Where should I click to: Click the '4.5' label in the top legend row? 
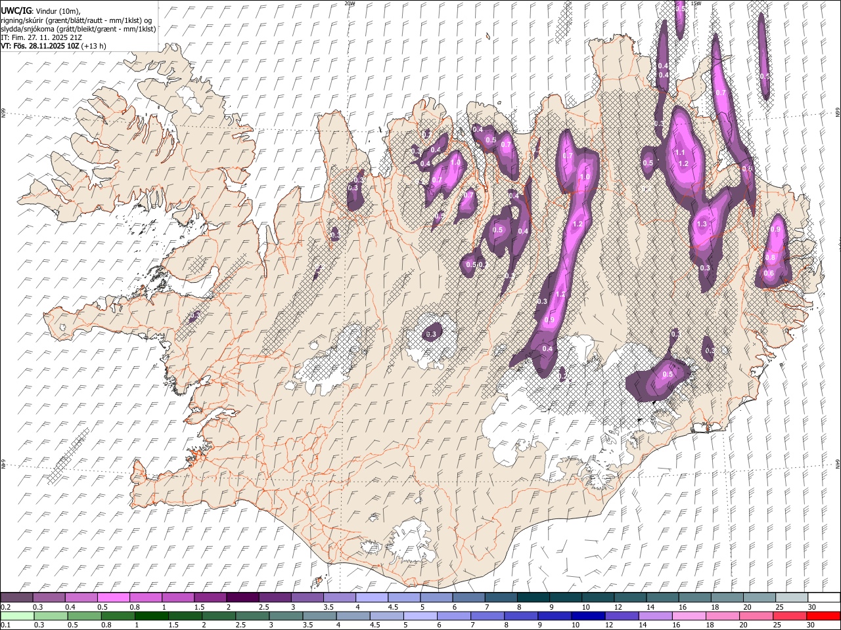tap(393, 607)
